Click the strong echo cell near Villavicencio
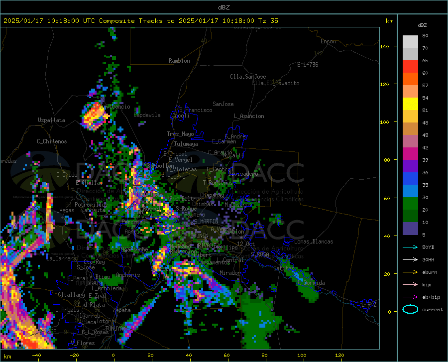Screen dimensions: 448x362 tap(95, 117)
